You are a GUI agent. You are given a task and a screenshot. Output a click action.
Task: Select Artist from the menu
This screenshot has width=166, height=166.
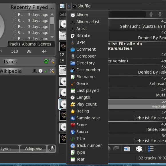[87, 29]
